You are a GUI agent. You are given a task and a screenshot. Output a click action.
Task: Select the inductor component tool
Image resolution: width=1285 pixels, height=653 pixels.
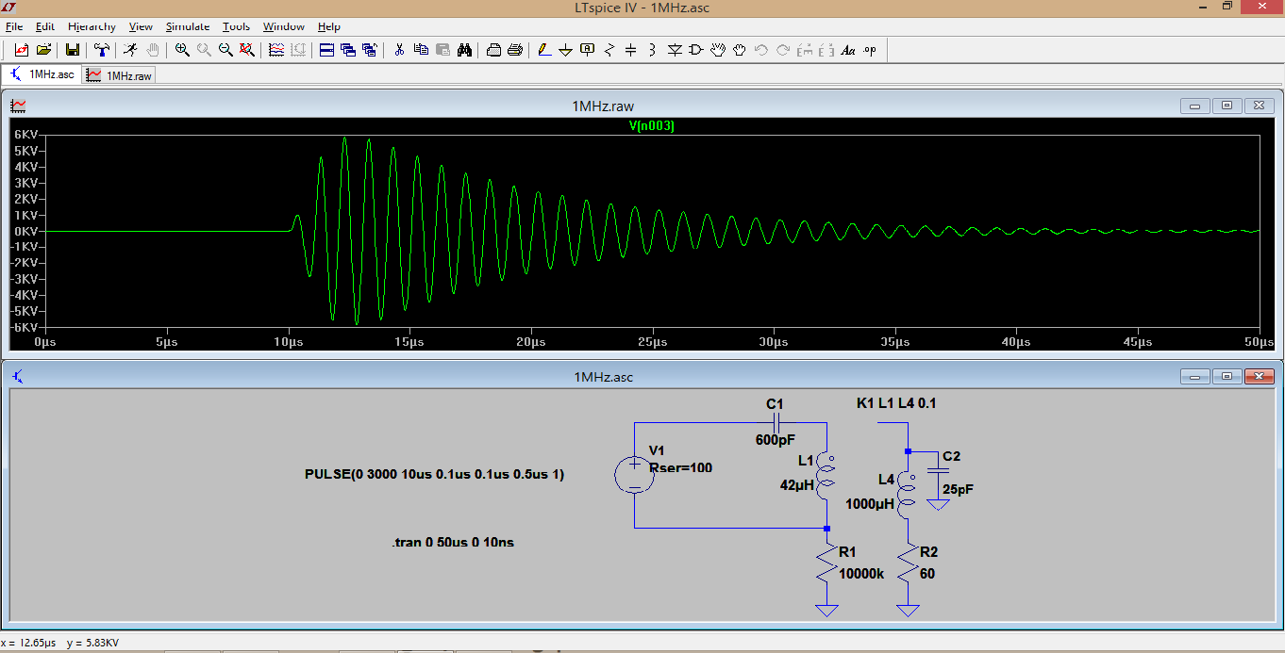653,50
